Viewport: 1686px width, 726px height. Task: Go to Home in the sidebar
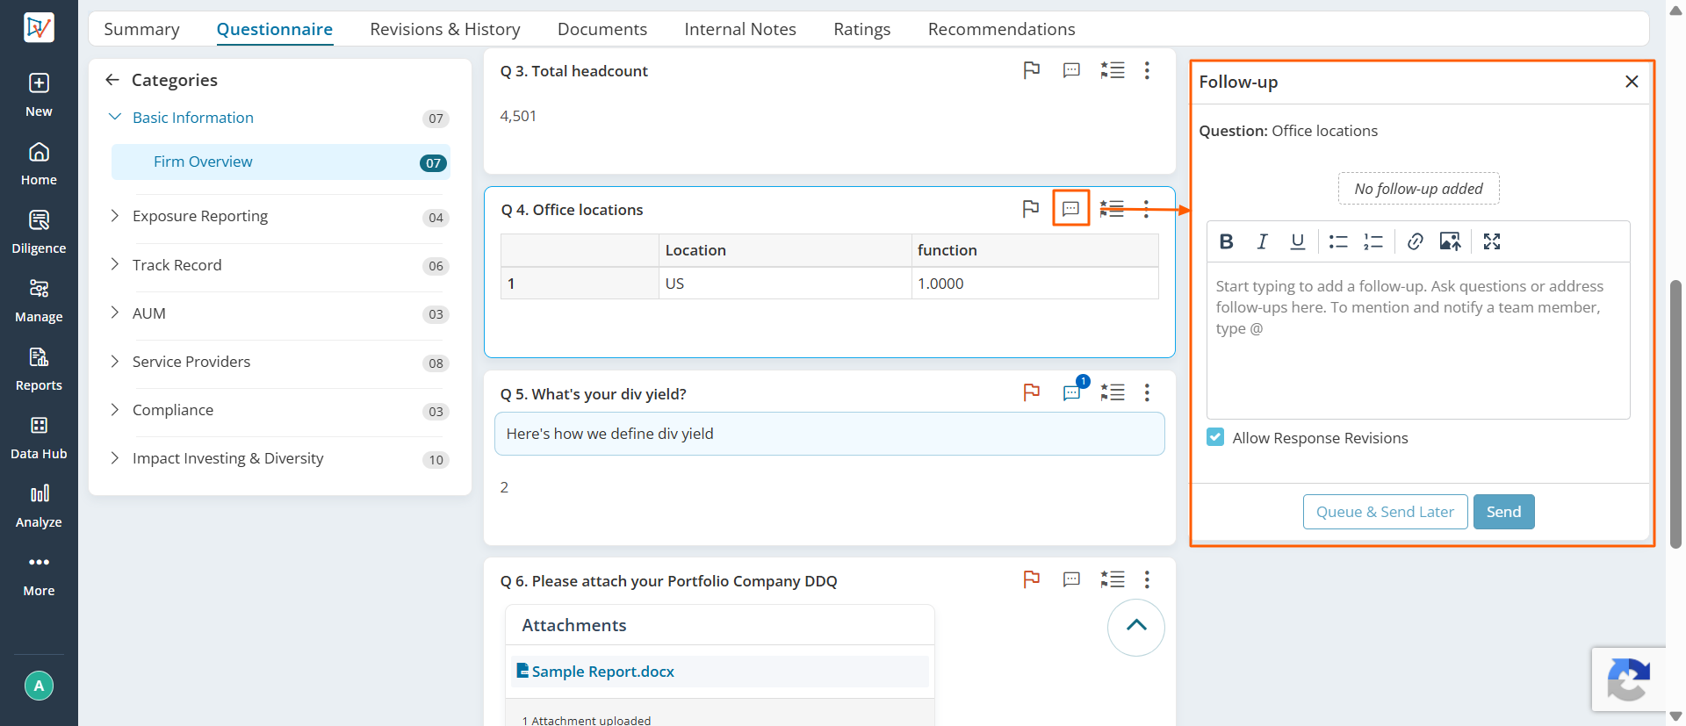pos(39,163)
